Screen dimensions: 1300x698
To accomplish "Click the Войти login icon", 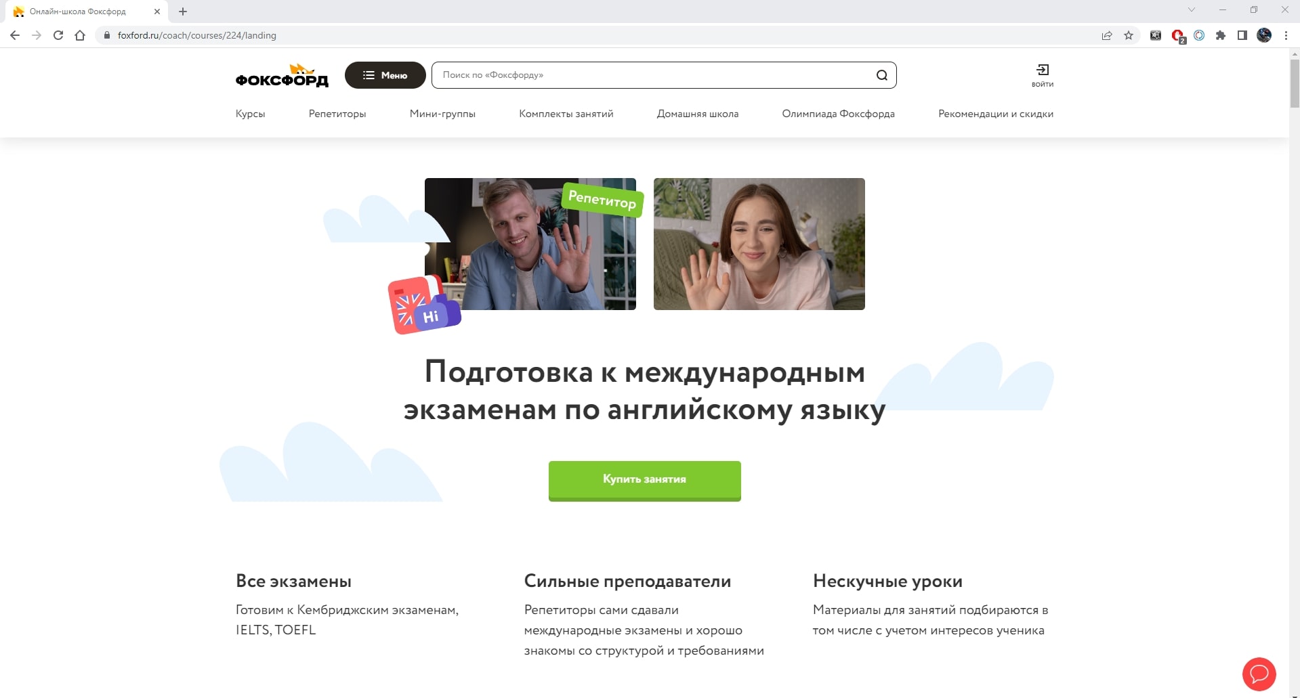I will [x=1042, y=75].
